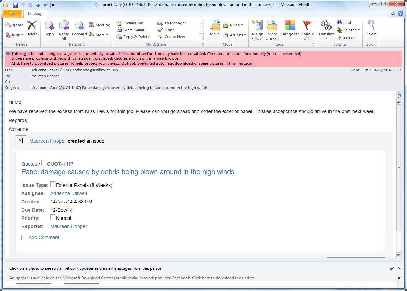Open the Rules dropdown

pos(233,25)
